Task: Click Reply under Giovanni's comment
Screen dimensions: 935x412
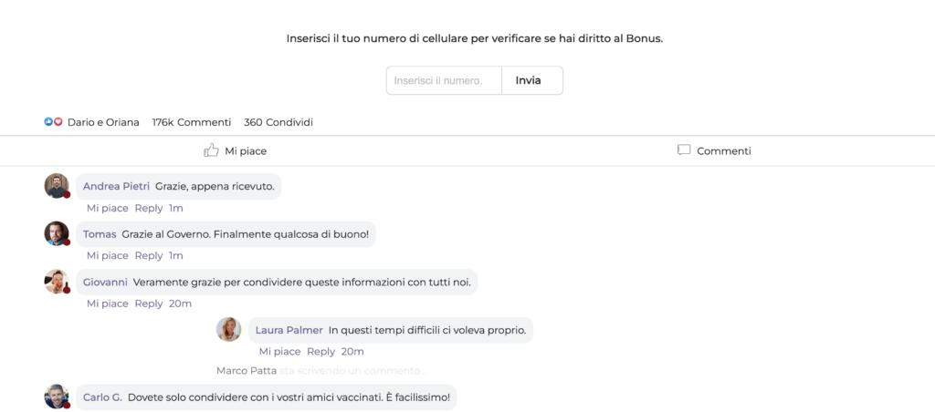Action: (149, 304)
